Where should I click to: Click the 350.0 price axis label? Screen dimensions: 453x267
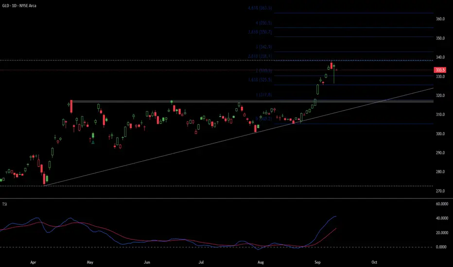tap(440, 38)
